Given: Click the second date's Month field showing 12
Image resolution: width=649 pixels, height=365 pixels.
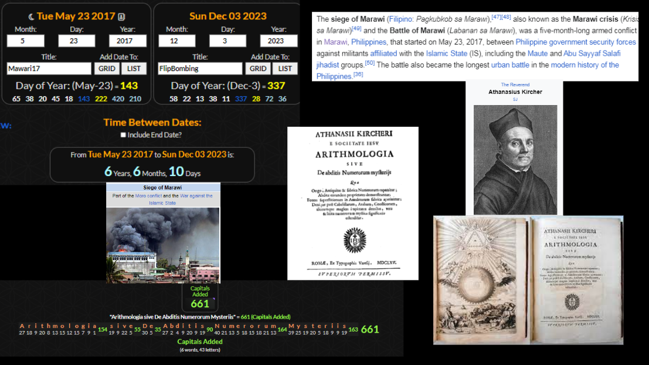Looking at the screenshot, I should [176, 40].
